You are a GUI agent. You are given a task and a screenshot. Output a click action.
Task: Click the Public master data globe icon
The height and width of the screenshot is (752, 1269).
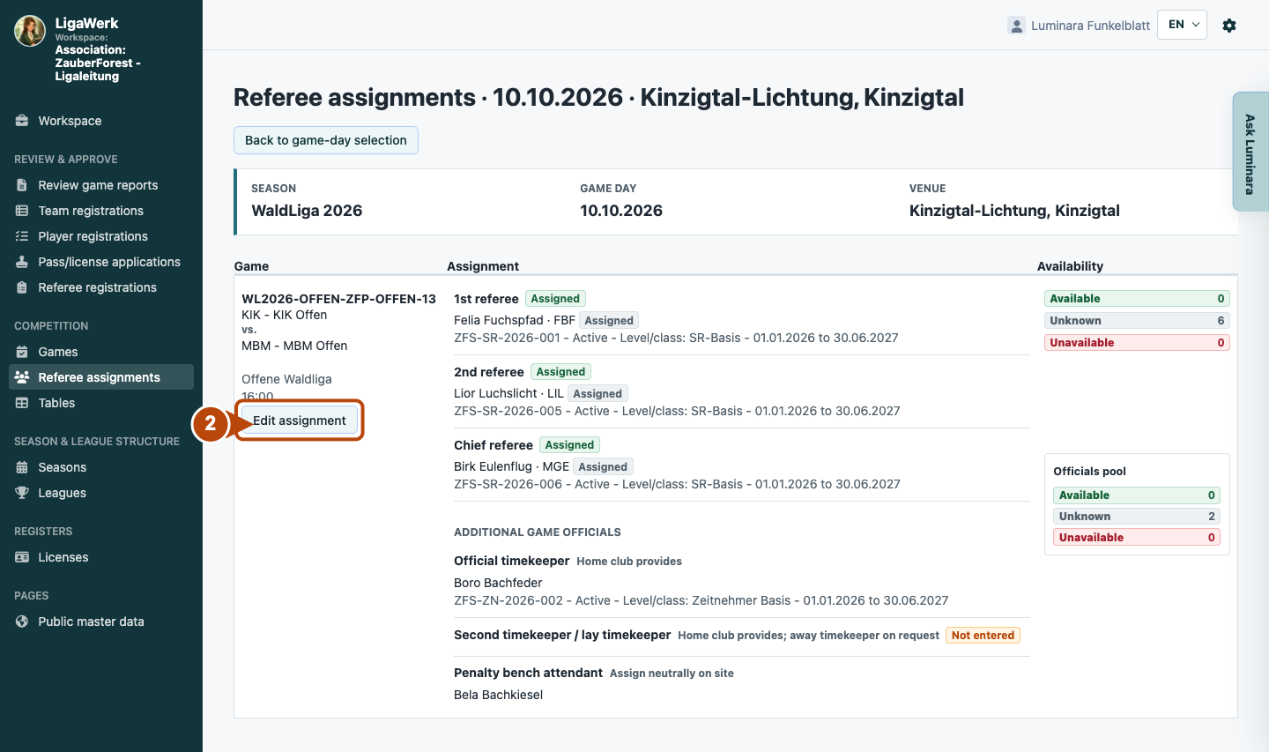coord(22,622)
